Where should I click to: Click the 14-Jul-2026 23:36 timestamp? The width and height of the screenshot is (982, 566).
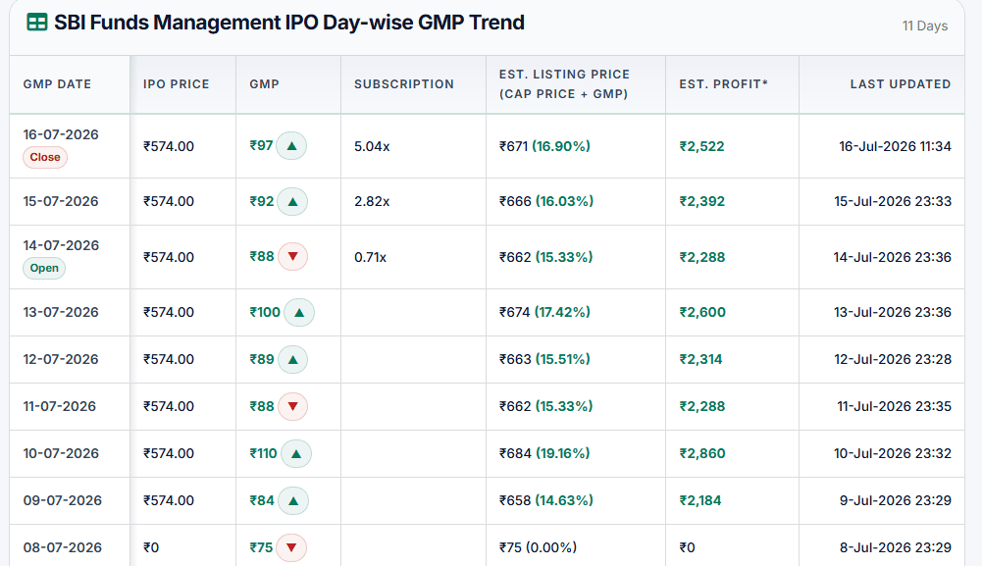(x=893, y=257)
